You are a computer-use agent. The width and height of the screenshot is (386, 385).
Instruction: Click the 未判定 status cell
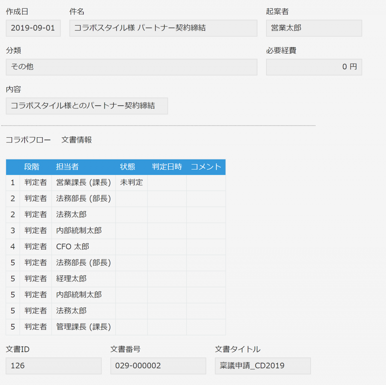tap(132, 183)
